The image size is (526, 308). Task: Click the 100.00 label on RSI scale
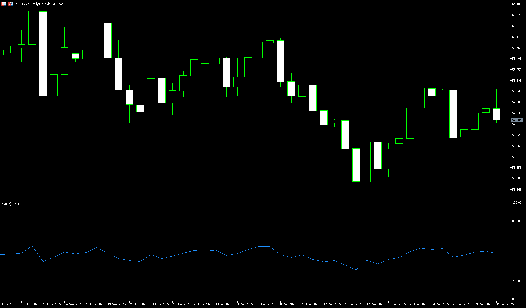tap(516, 203)
